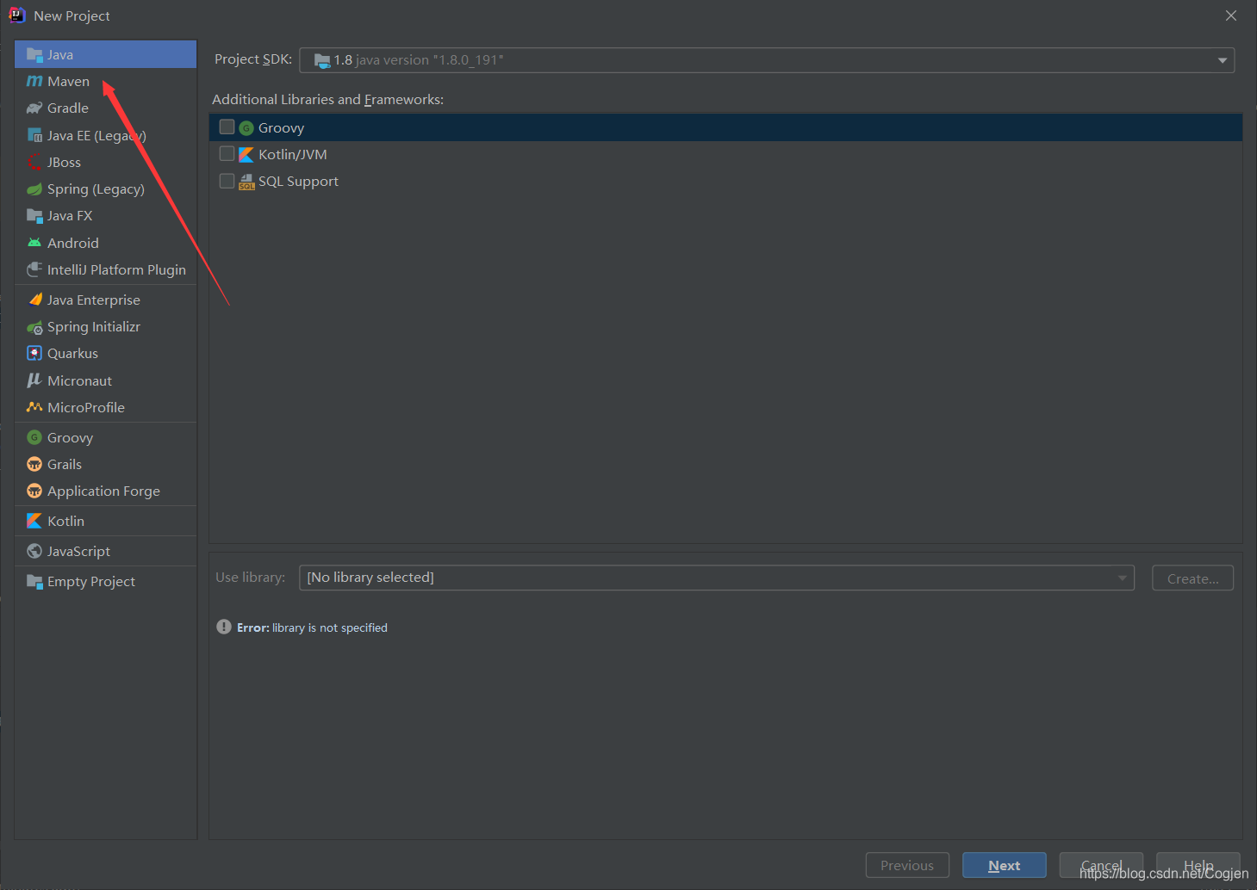Click the 'Grails' label in sidebar
Screen dimensions: 1257x890
point(65,465)
